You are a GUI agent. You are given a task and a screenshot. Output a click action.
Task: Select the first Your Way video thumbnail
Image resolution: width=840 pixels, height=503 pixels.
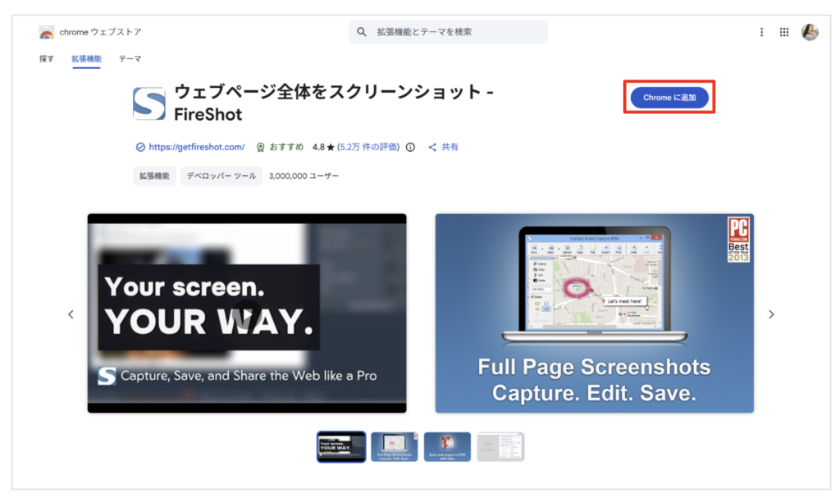pyautogui.click(x=341, y=446)
